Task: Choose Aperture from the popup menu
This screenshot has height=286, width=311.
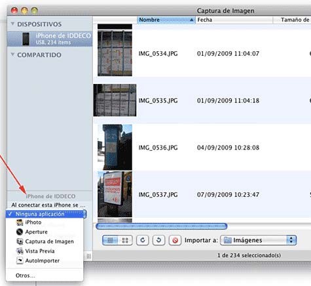Action: pyautogui.click(x=45, y=232)
